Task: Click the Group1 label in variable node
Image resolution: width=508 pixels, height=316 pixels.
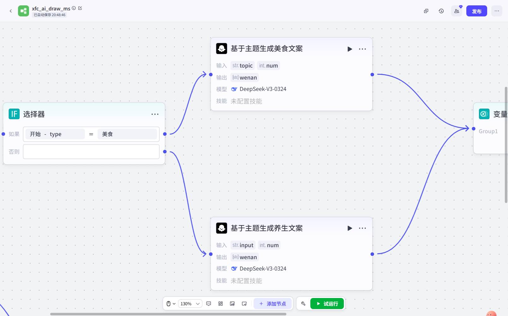Action: coord(488,131)
